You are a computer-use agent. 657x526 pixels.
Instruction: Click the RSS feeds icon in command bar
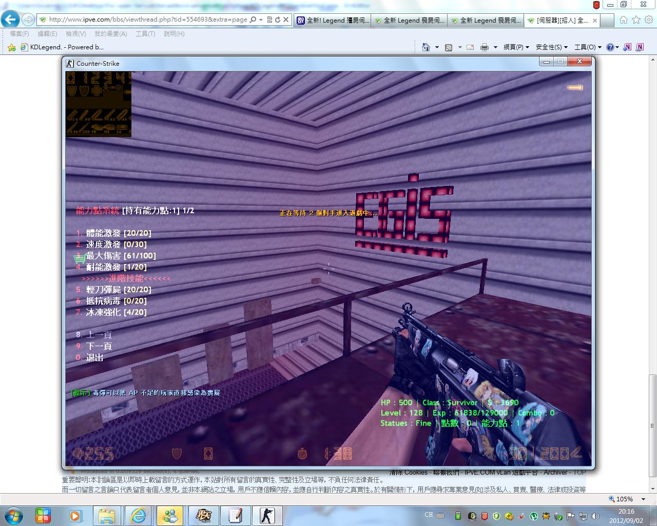click(x=448, y=47)
